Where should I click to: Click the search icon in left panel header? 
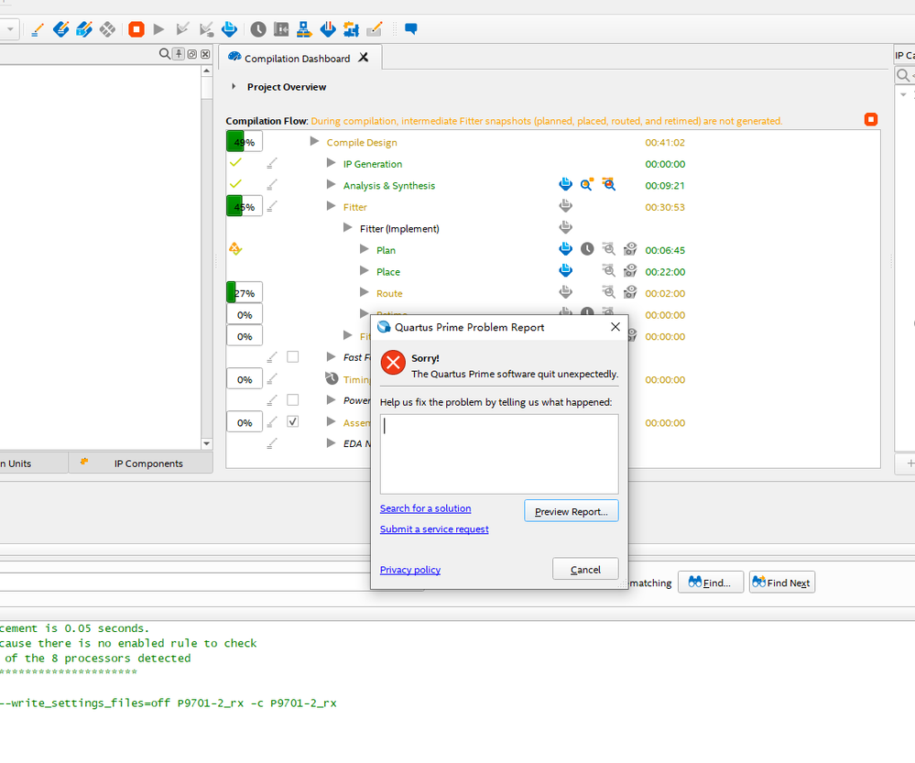(165, 54)
